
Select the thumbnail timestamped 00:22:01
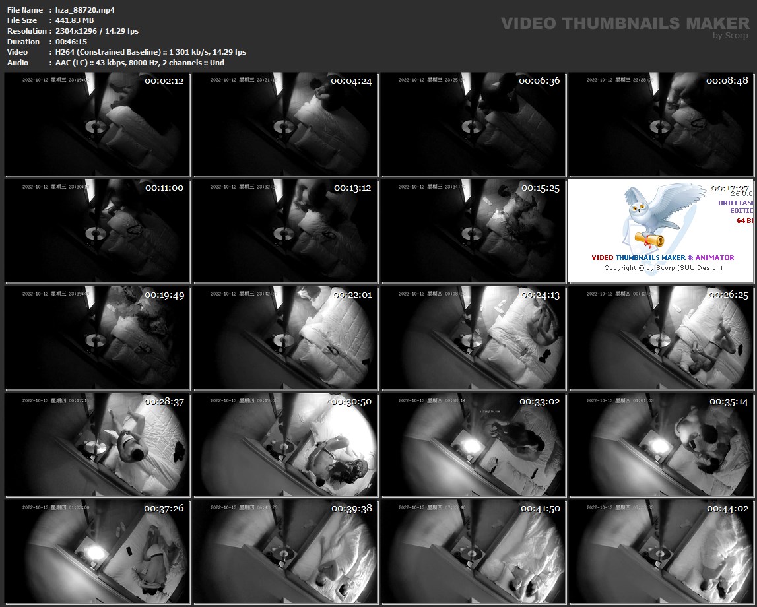pos(285,338)
